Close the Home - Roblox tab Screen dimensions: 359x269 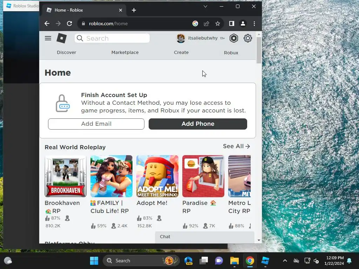(x=121, y=10)
